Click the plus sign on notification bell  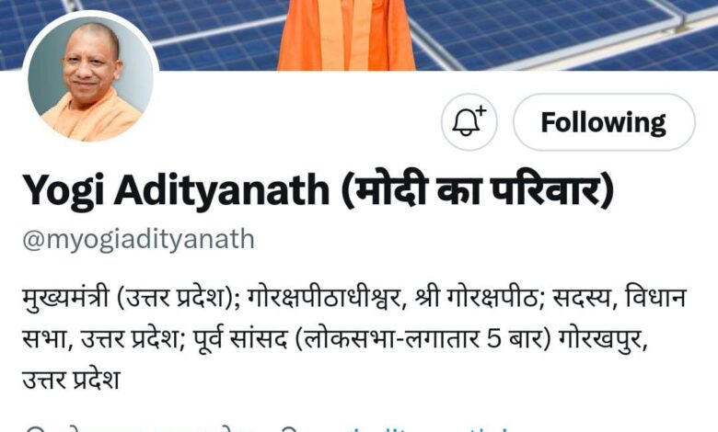point(481,110)
